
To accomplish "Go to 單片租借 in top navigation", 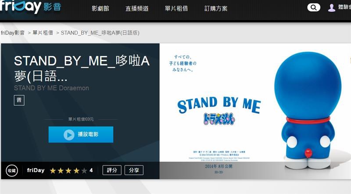I will [x=176, y=8].
